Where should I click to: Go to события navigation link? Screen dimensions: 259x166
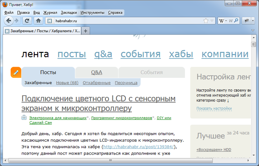tap(141, 54)
